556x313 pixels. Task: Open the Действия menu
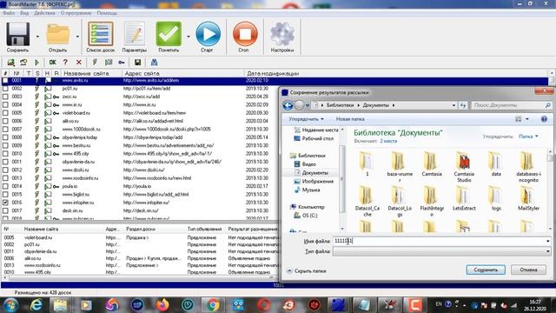coord(44,13)
